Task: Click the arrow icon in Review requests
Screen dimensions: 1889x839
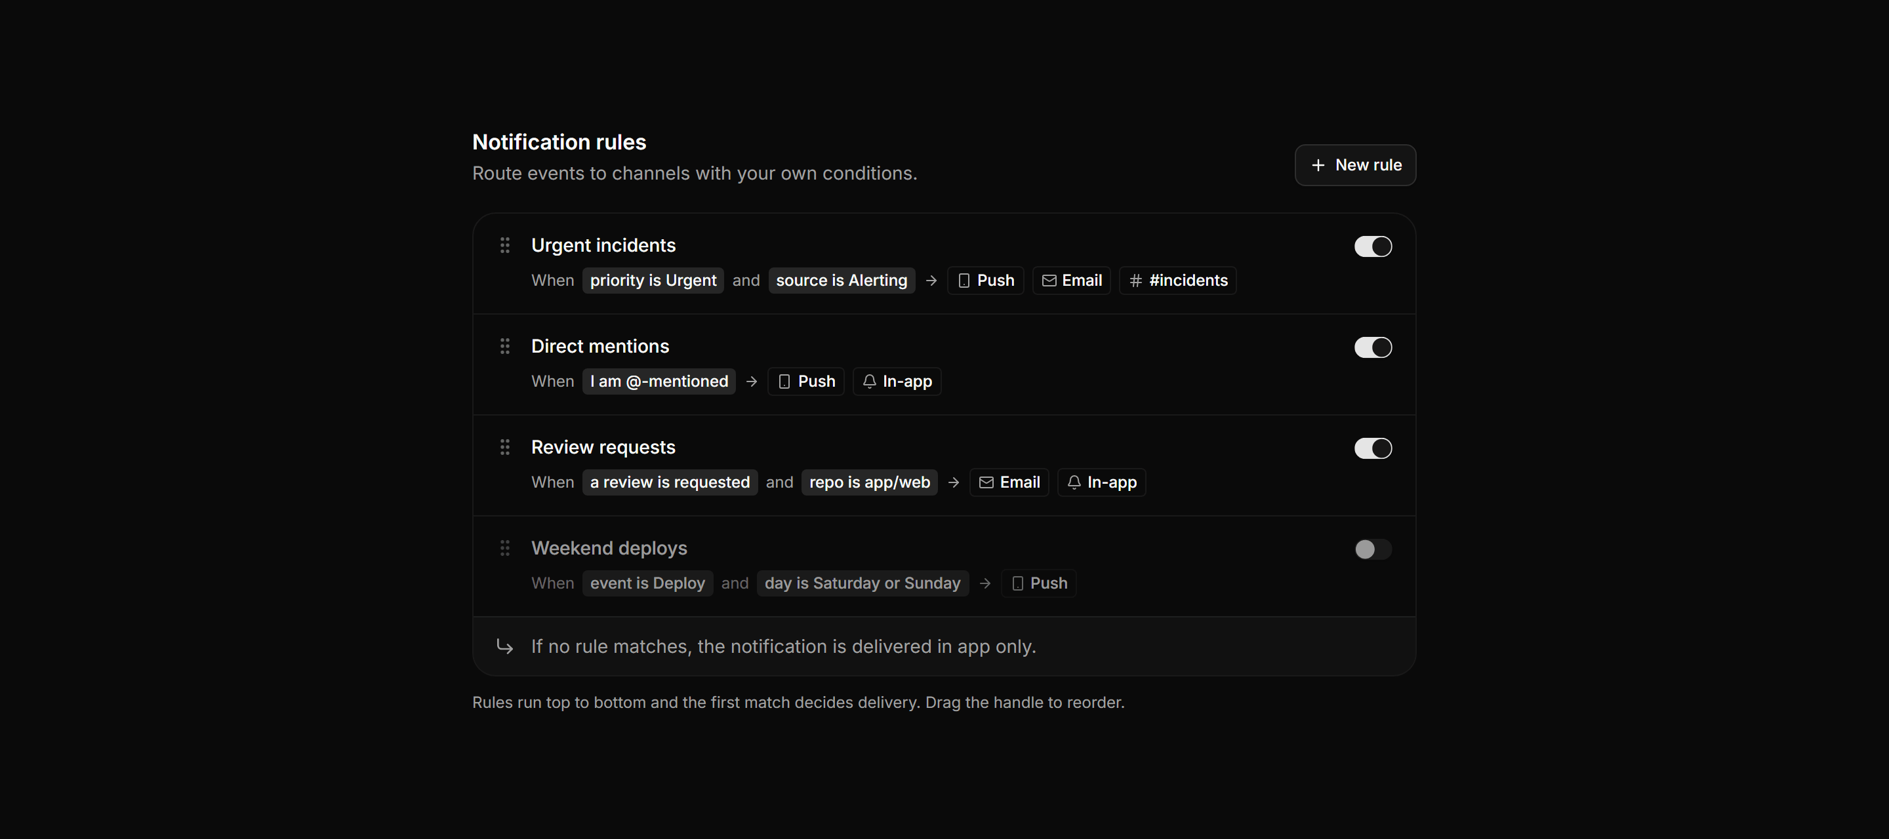Action: (953, 483)
